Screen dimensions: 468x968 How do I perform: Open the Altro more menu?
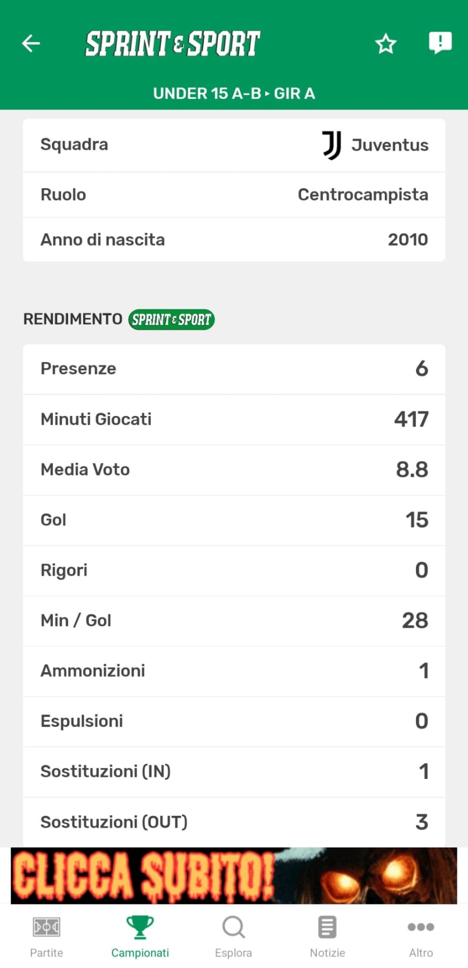click(421, 936)
